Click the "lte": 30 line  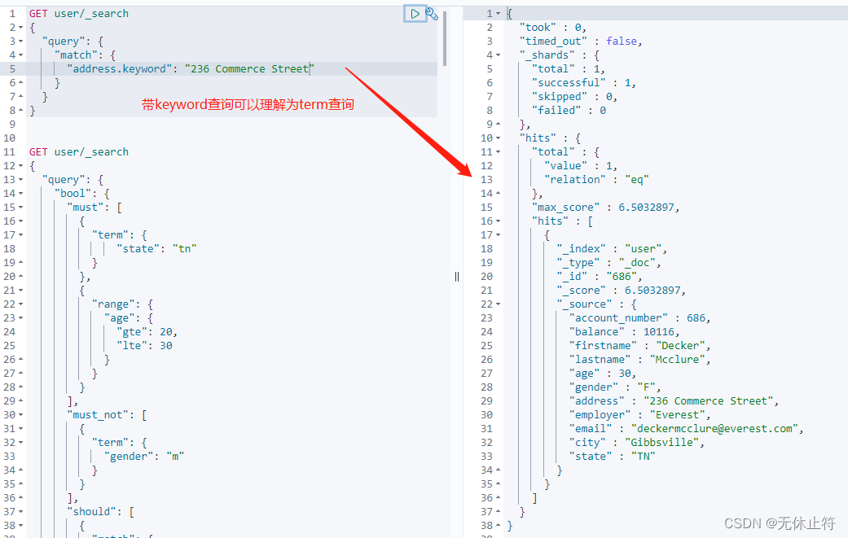point(144,346)
